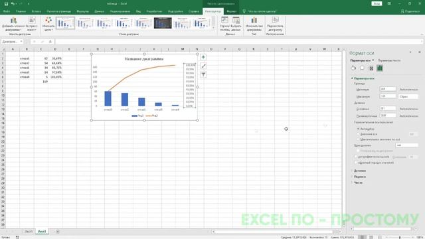Add a new sheet with plus icon
The height and width of the screenshot is (239, 425).
click(58, 232)
